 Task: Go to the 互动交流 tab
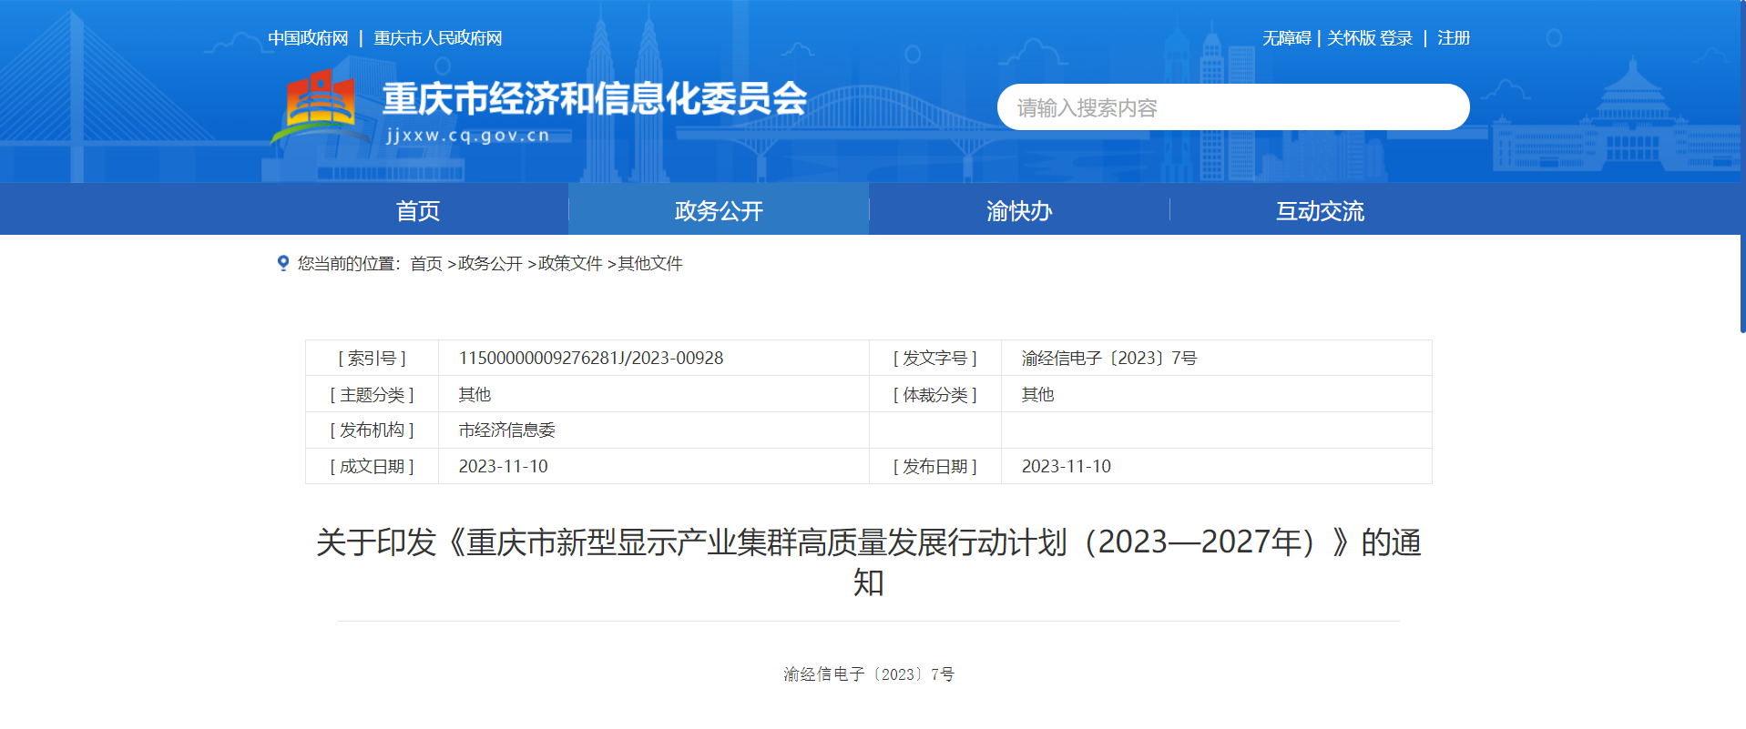pyautogui.click(x=1320, y=210)
